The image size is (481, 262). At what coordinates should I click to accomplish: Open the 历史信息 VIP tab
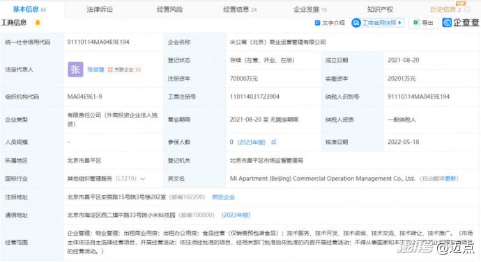pyautogui.click(x=445, y=10)
